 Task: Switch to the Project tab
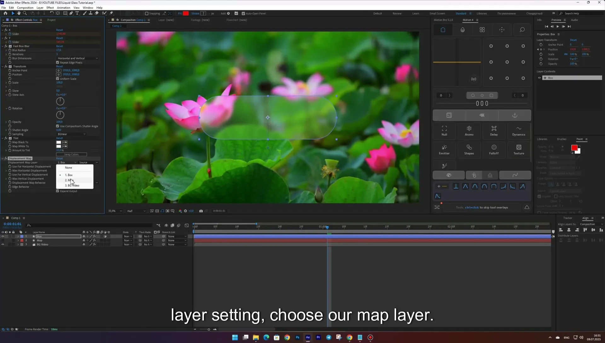(51, 20)
